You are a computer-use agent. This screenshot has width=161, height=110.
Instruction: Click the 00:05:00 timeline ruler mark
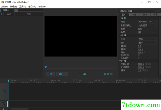(x=120, y=80)
